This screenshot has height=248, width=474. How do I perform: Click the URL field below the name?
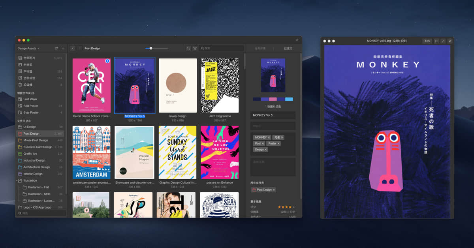tap(273, 126)
